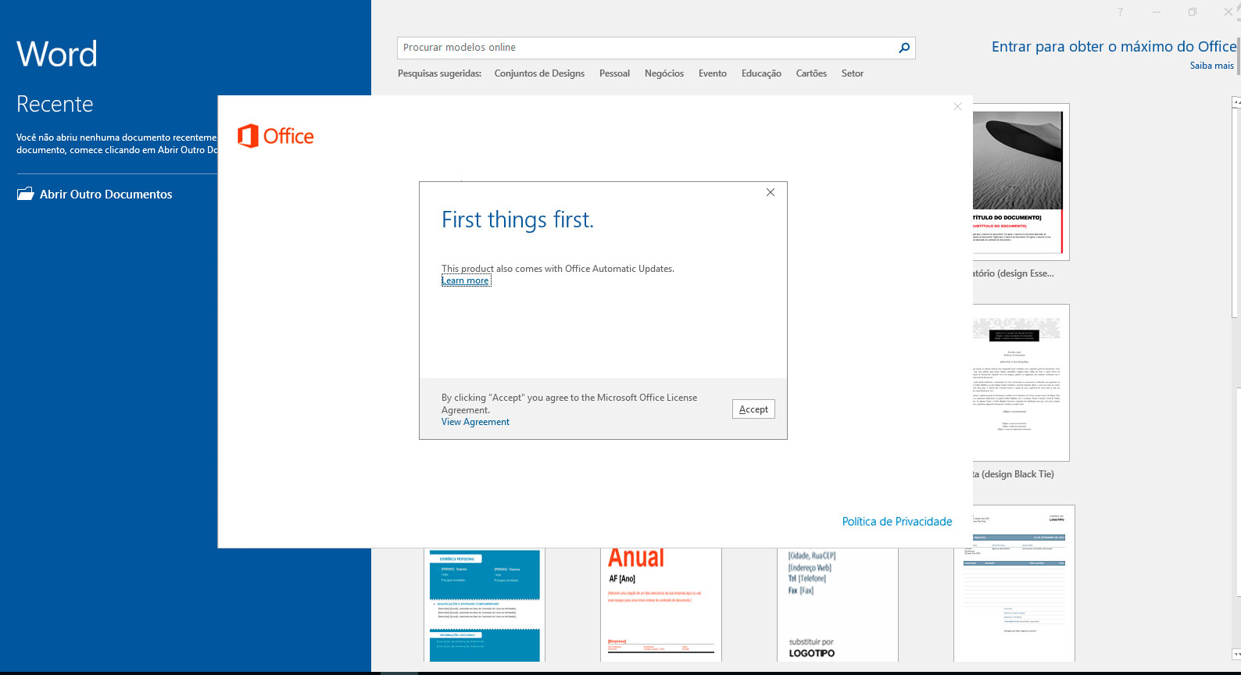Image resolution: width=1241 pixels, height=675 pixels.
Task: Select the Evento suggested search
Action: coord(712,73)
